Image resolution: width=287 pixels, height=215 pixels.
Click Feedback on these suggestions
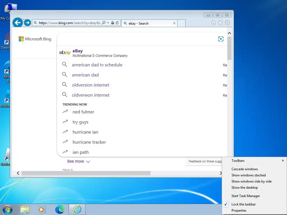pos(205,161)
